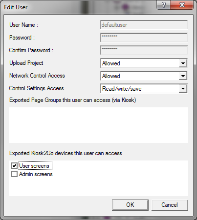Click the User Name field showing defaultuser
The image size is (197, 220).
144,25
